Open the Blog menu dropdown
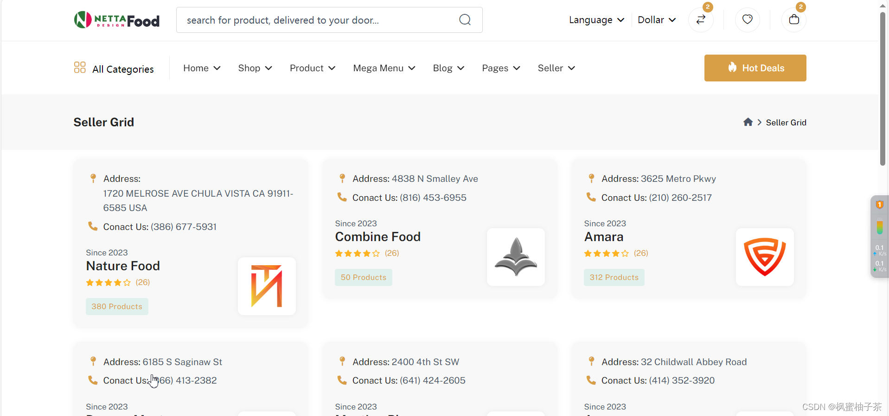This screenshot has height=416, width=889. 448,68
